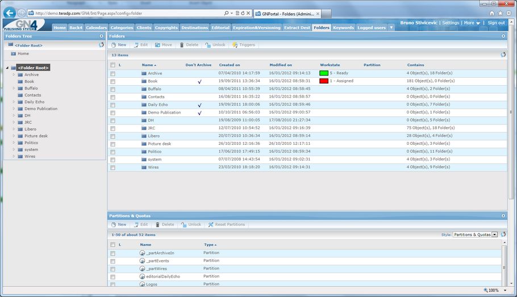This screenshot has width=517, height=297.
Task: Click Edit in the Folders toolbar
Action: click(141, 45)
